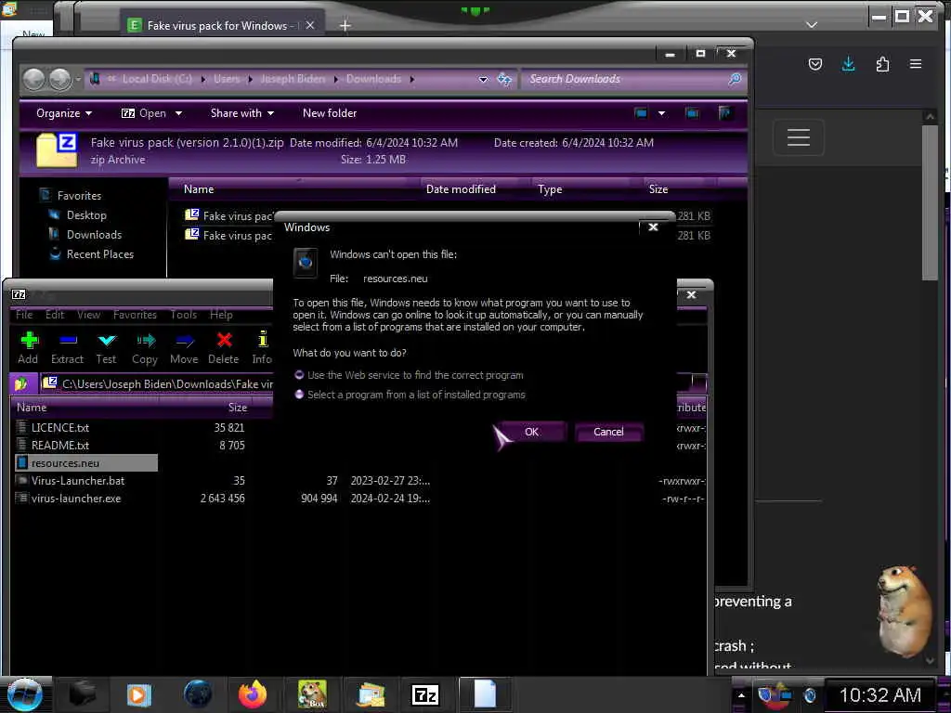Image resolution: width=951 pixels, height=713 pixels.
Task: Open the Firefox extensions puzzle icon
Action: (x=882, y=64)
